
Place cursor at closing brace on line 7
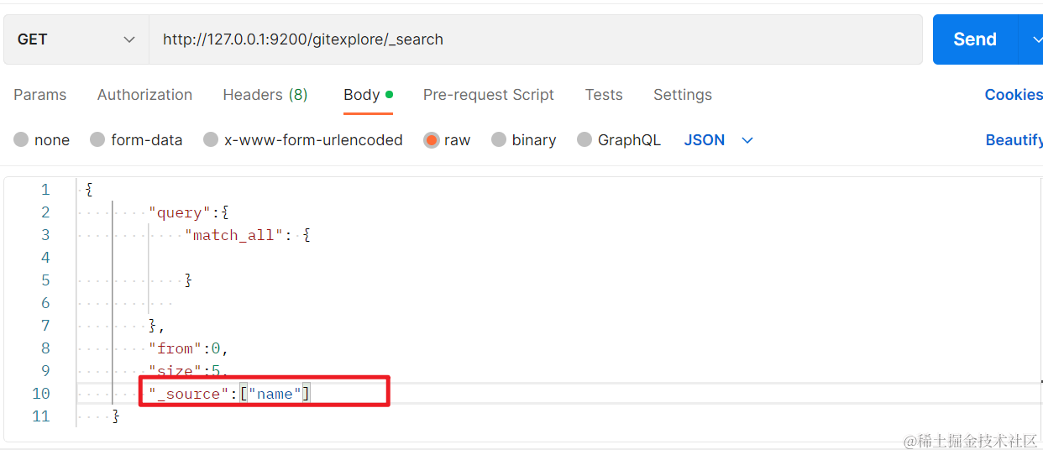[x=153, y=326]
